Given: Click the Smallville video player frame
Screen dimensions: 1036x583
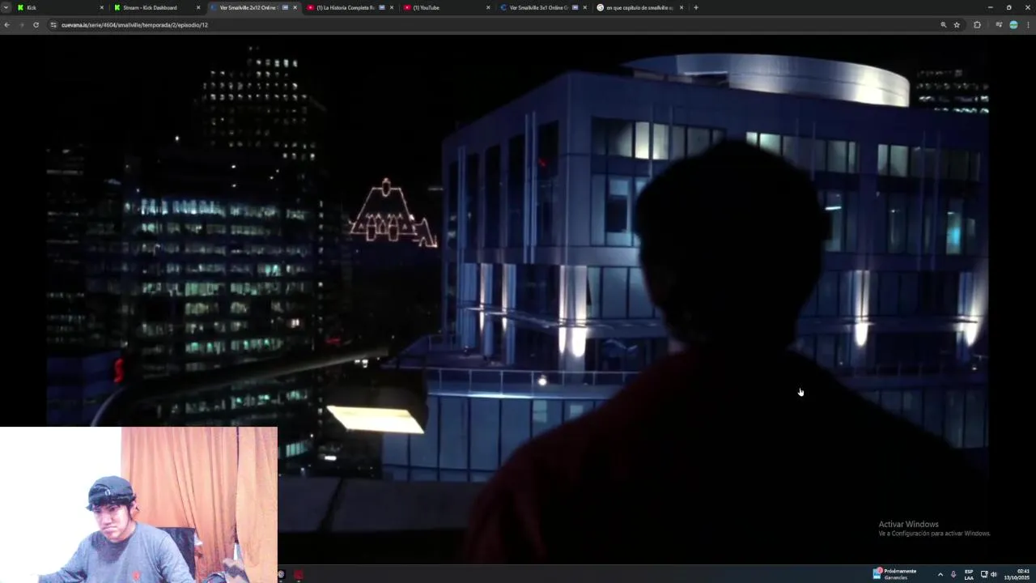Looking at the screenshot, I should [518, 300].
